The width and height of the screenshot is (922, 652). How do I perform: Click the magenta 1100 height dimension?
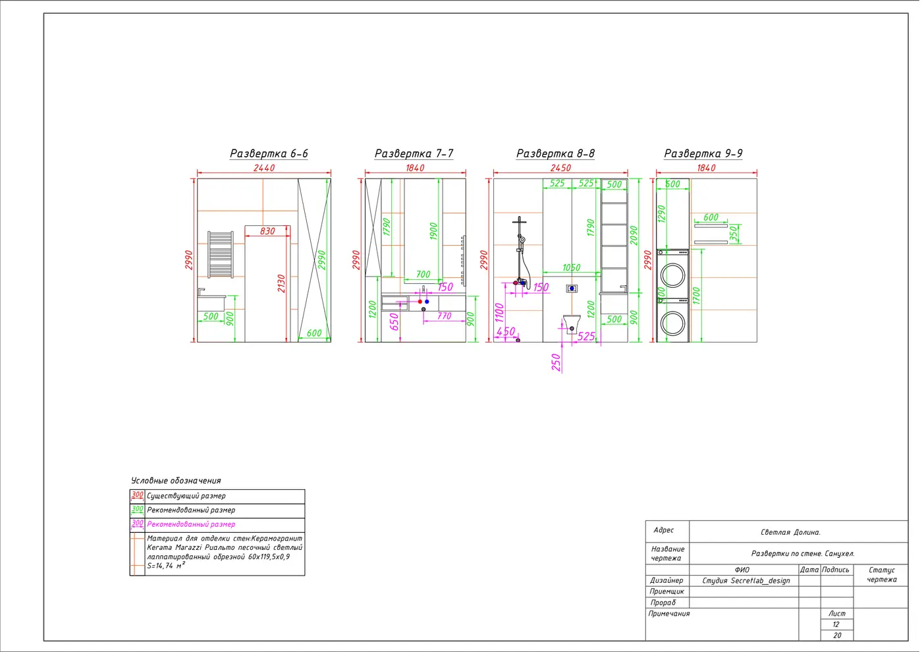coord(499,312)
